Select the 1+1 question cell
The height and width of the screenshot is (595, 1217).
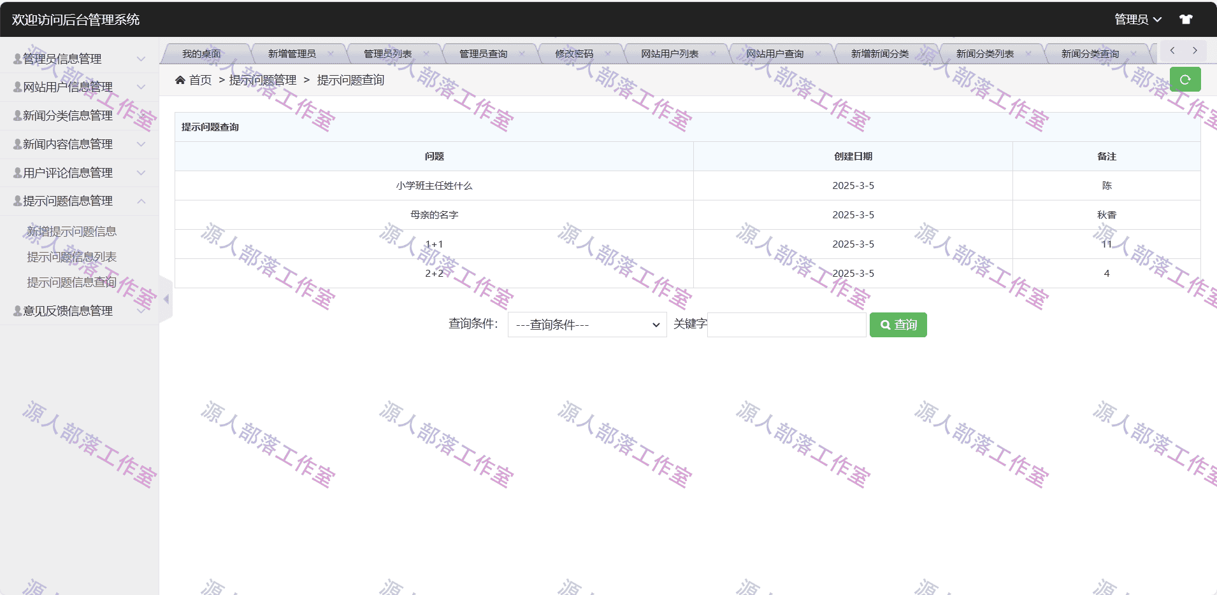pyautogui.click(x=434, y=244)
